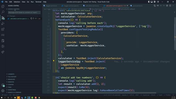Stage changes for calculator.service.spec.ts with plus icon
This screenshot has width=176, height=99.
pos(36,19)
